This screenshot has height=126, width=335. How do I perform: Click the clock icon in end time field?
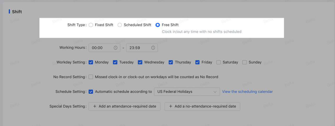pos(153,48)
